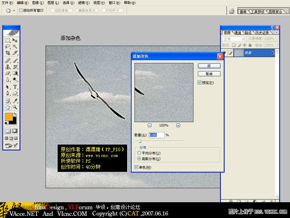Zoom out the dialog preview

(150, 125)
